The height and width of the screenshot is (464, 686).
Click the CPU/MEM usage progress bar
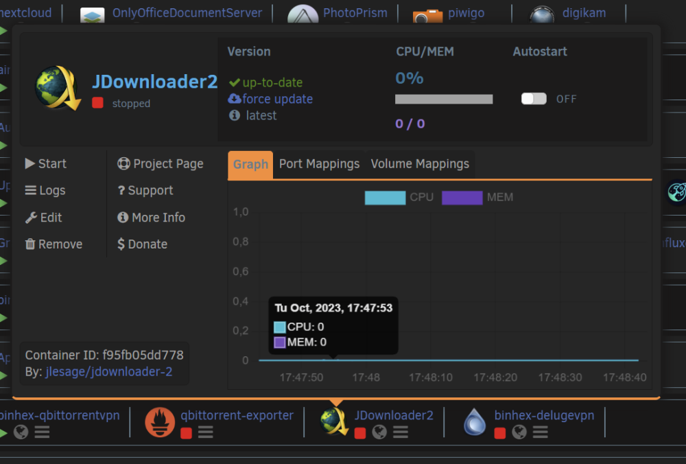444,100
